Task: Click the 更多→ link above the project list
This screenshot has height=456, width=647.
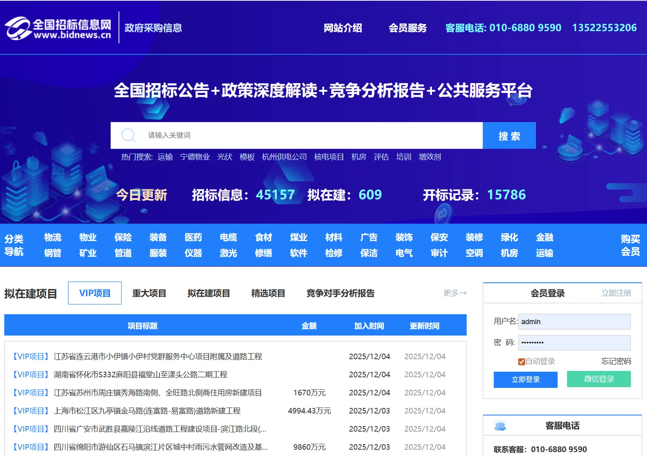Action: (x=455, y=293)
